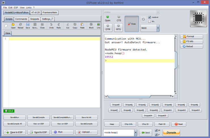Redo the last edit
Viewport: 210px width, 138px height.
(59, 26)
